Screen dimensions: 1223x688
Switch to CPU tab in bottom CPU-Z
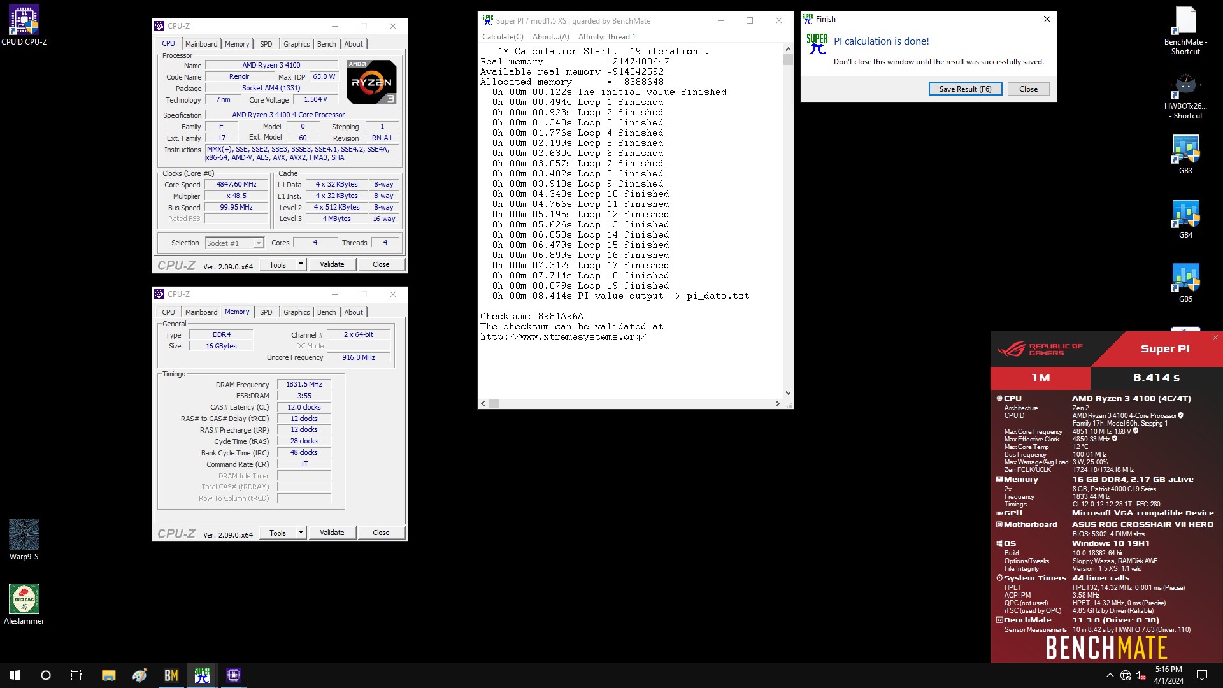[168, 312]
